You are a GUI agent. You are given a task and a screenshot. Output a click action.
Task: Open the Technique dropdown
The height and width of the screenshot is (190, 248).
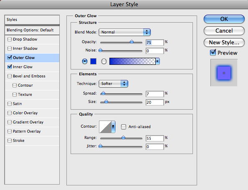click(x=113, y=84)
